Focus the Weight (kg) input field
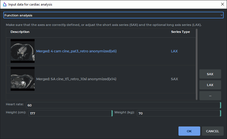The image size is (227, 139). 178,113
